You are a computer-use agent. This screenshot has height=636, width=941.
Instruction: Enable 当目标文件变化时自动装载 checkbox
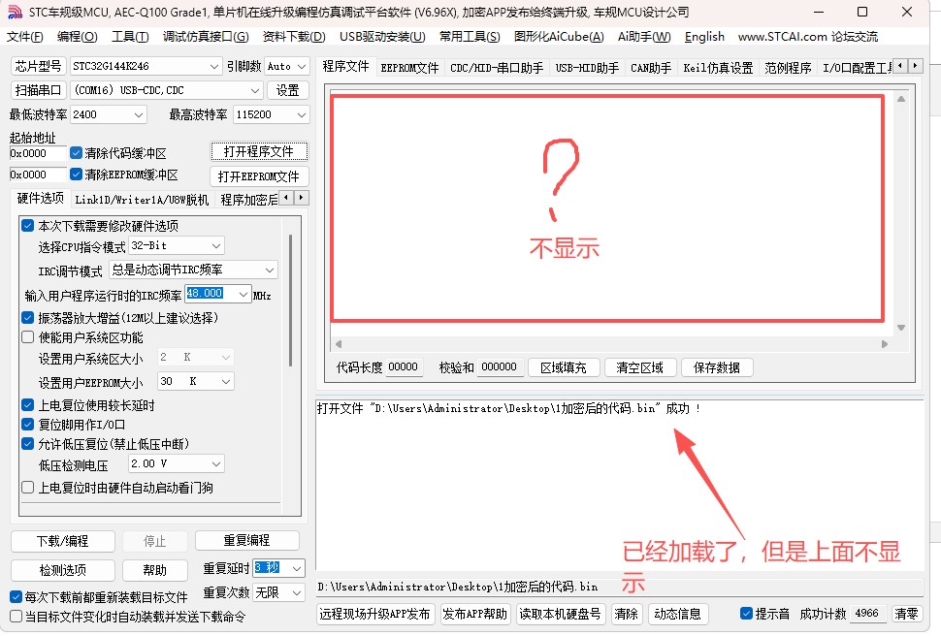(16, 617)
